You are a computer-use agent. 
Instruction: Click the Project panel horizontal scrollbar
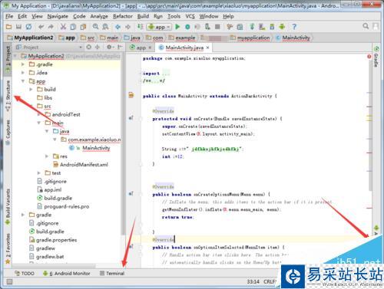click(x=54, y=266)
